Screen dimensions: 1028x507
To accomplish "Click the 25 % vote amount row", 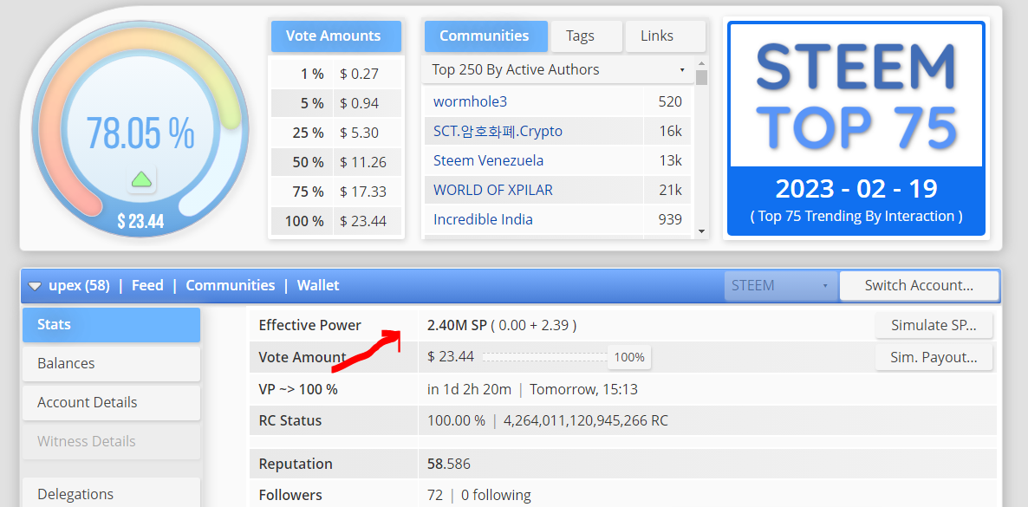I will click(x=335, y=133).
